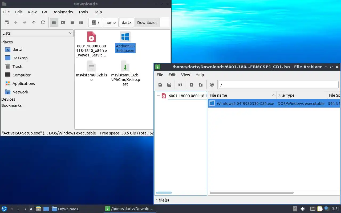Switch to thumbnail view in file manager
Viewport: 341px width, 213px height.
(63, 22)
